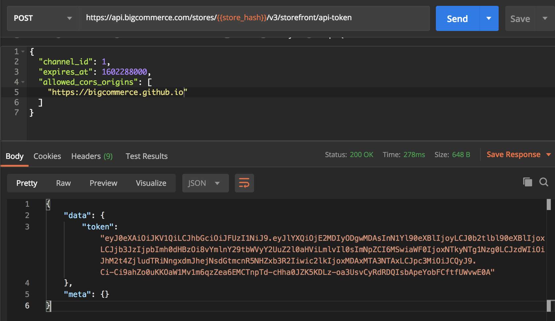Open the response search magnifier
The image size is (555, 321).
click(544, 182)
